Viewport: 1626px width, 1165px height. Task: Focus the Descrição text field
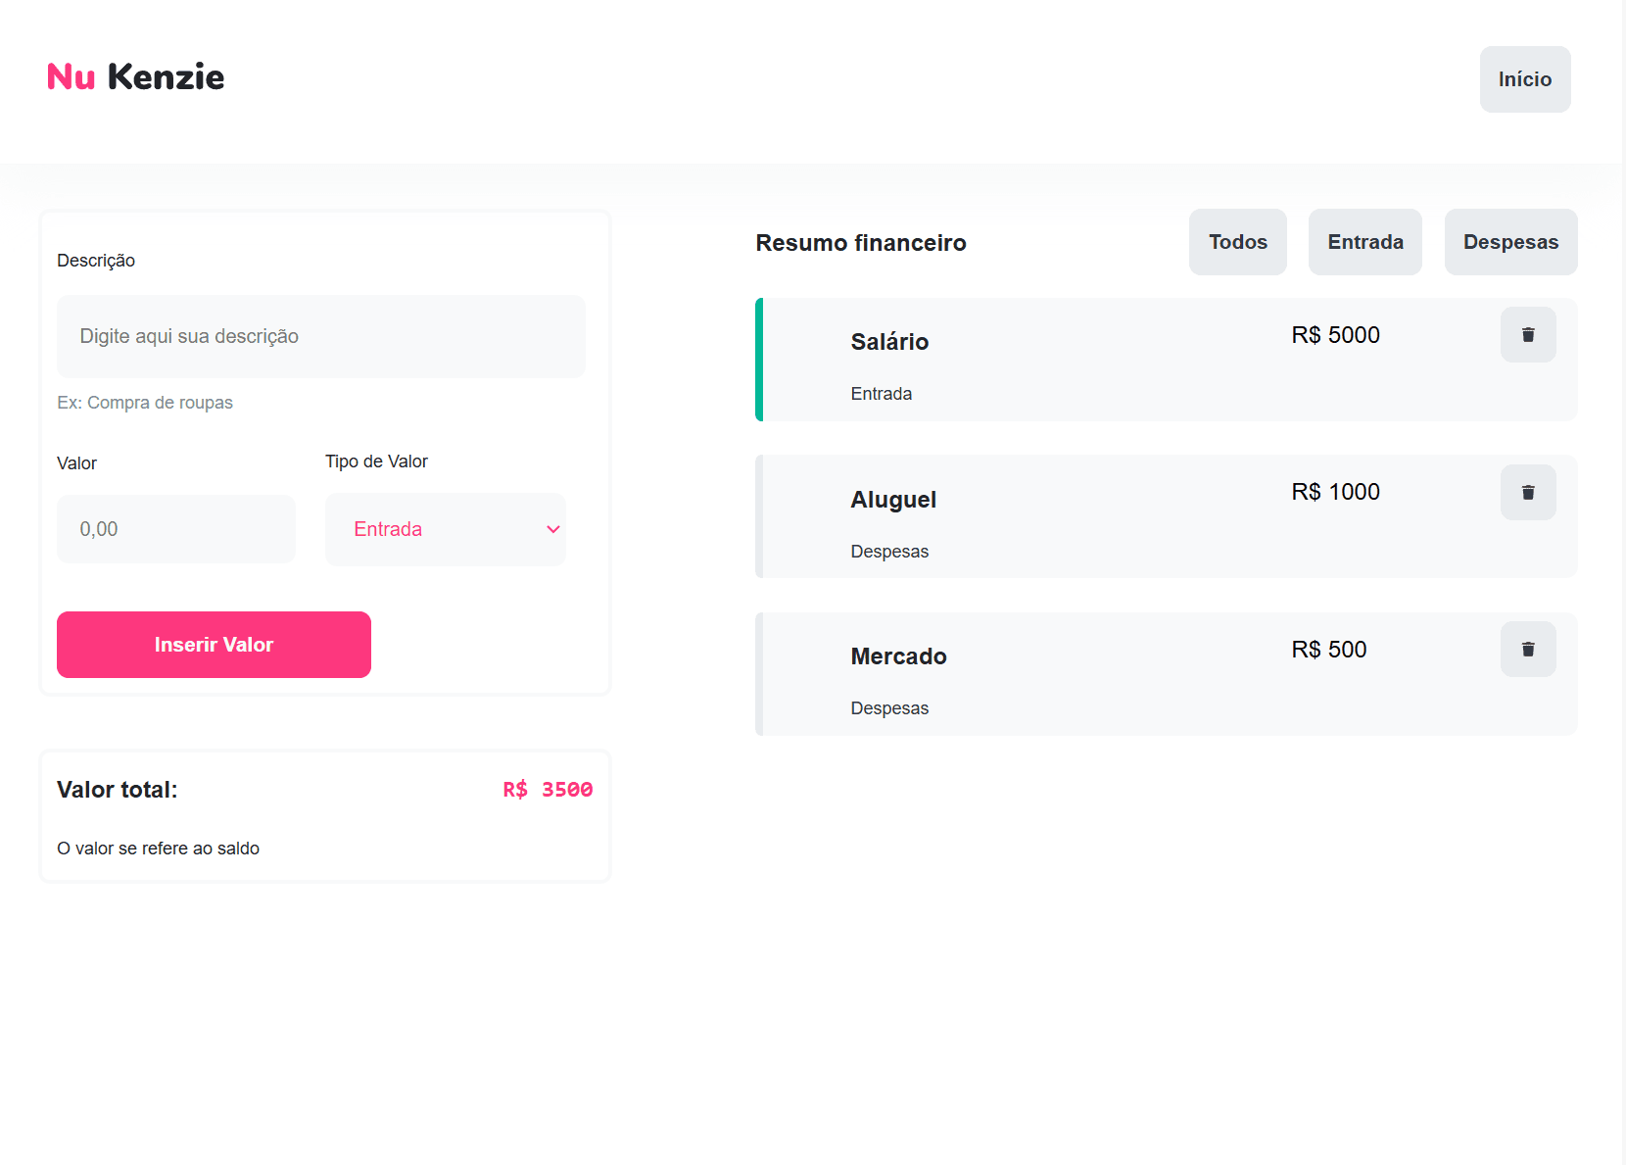[321, 336]
